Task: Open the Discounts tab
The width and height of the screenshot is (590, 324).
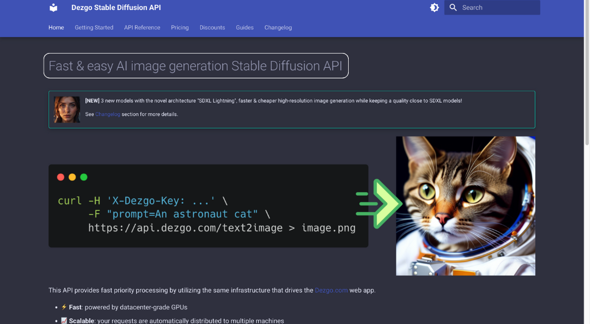Action: tap(212, 28)
